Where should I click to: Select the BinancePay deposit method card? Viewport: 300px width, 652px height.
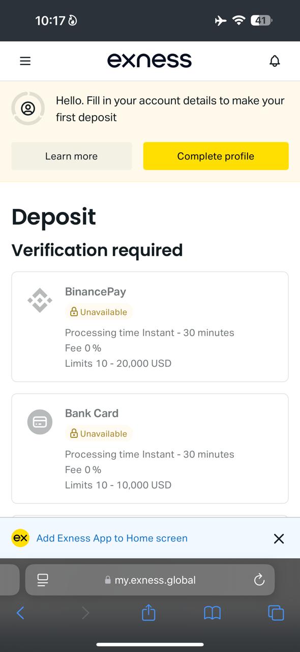pyautogui.click(x=150, y=327)
